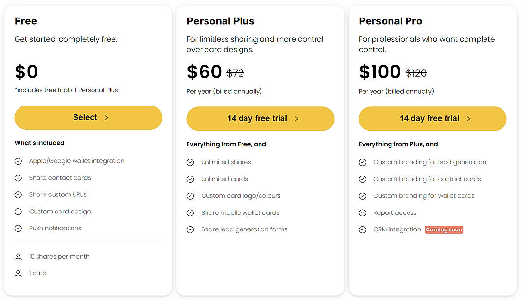Click the arrow in Personal Plus trial button

click(x=296, y=119)
